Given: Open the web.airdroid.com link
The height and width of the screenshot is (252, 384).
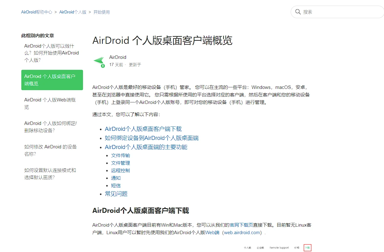Looking at the screenshot, I should tap(242, 232).
